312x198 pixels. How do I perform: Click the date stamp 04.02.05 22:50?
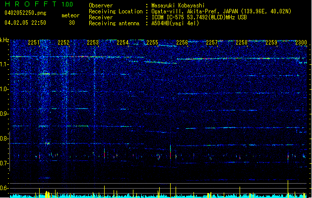coord(25,23)
